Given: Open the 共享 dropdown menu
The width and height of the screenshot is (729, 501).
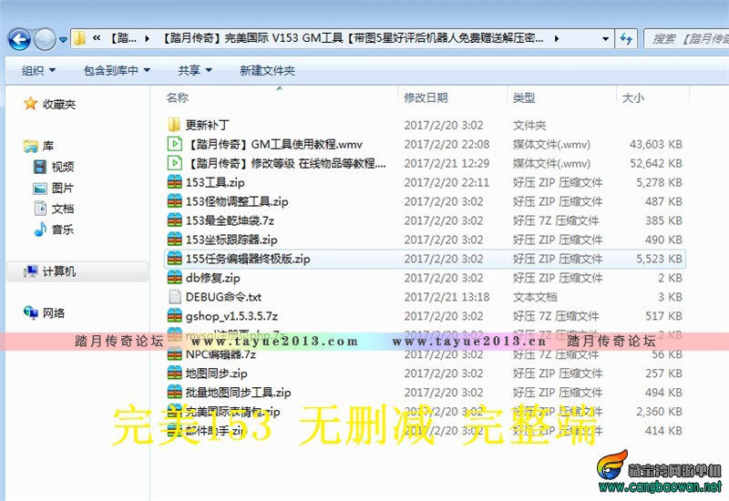Looking at the screenshot, I should pos(195,70).
